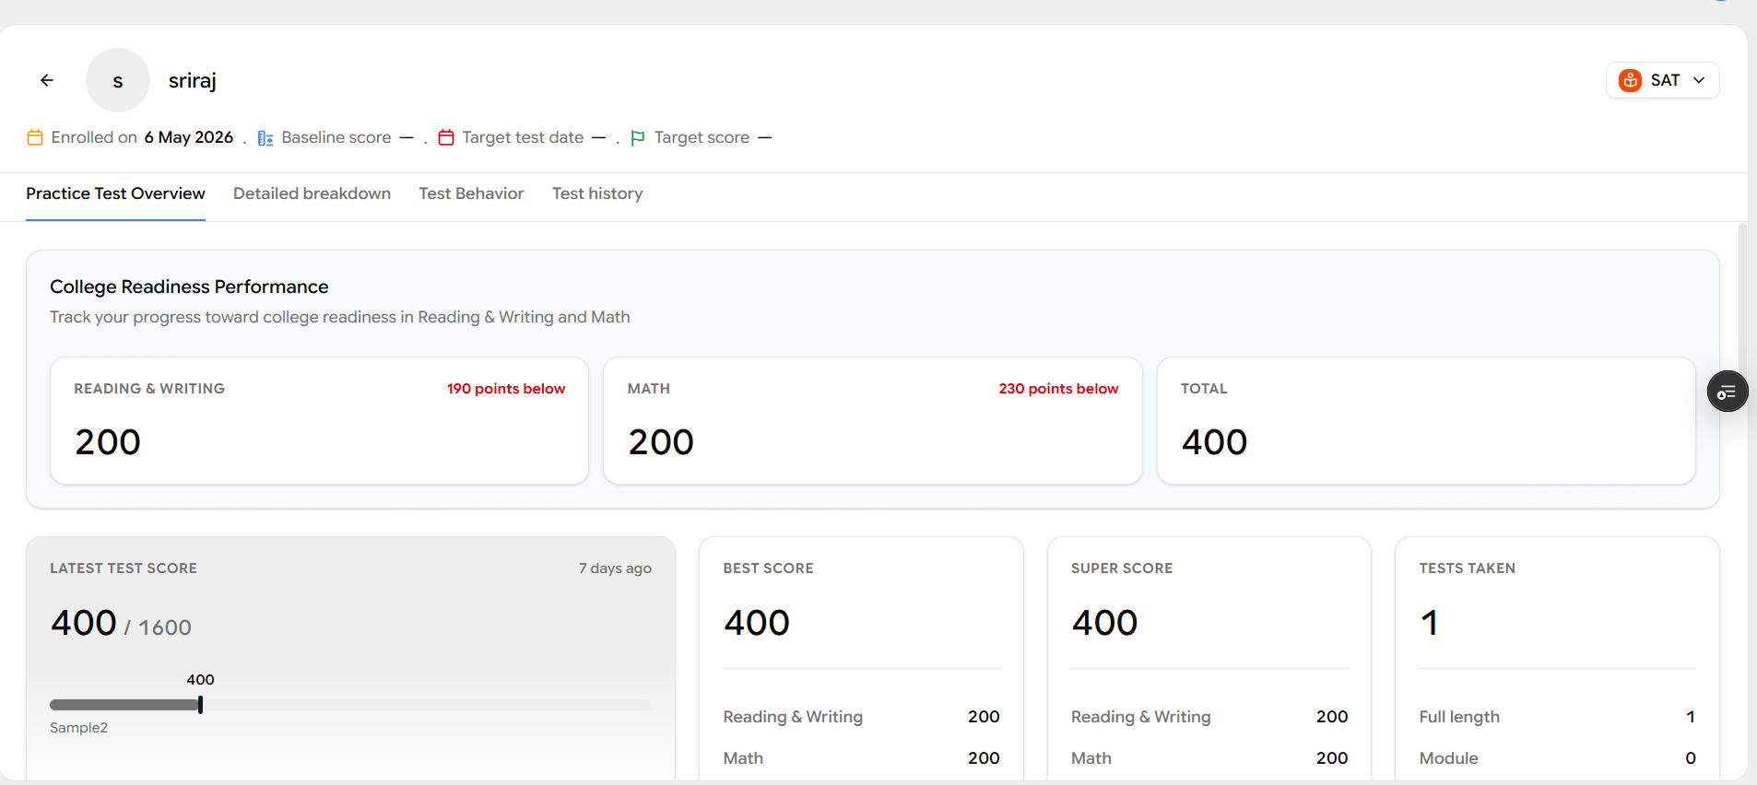Click the 'LATEST TEST SCORE' label

124,568
